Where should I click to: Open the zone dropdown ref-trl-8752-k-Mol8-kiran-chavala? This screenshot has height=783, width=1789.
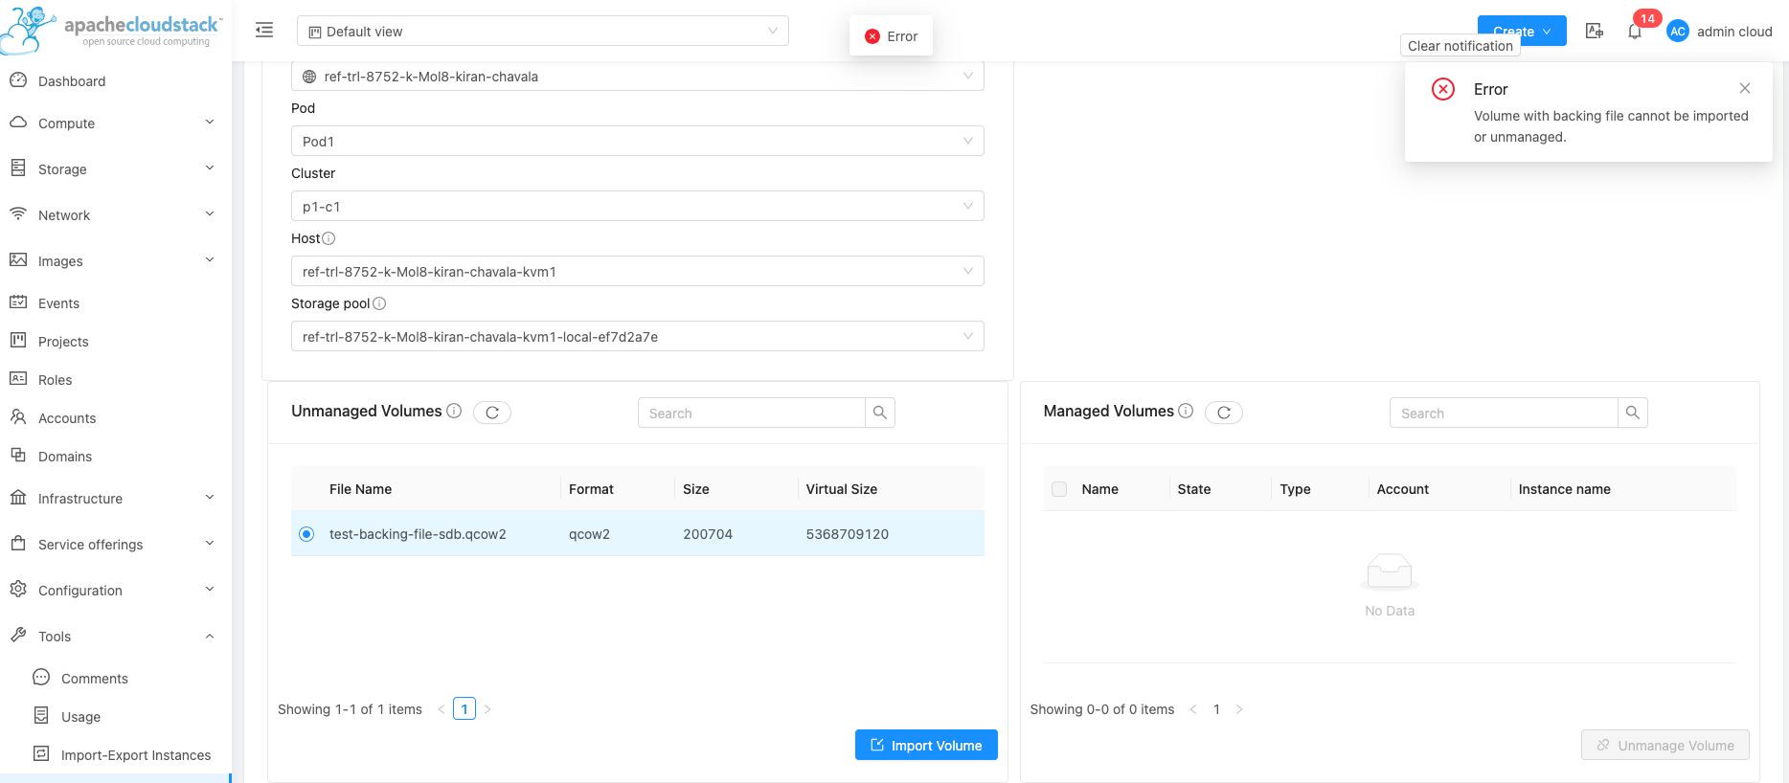click(638, 77)
